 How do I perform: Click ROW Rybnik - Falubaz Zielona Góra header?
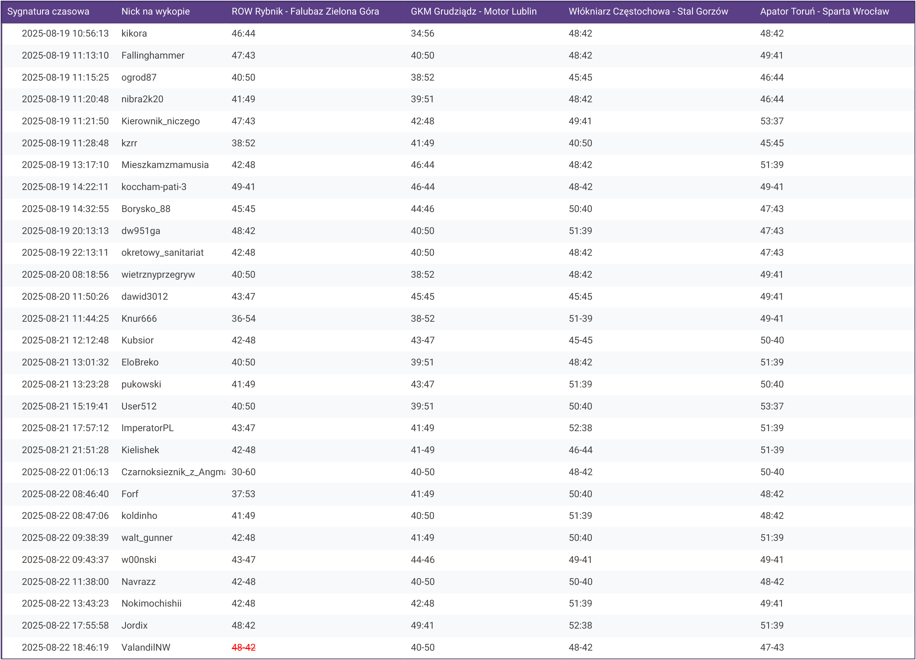[x=305, y=11]
